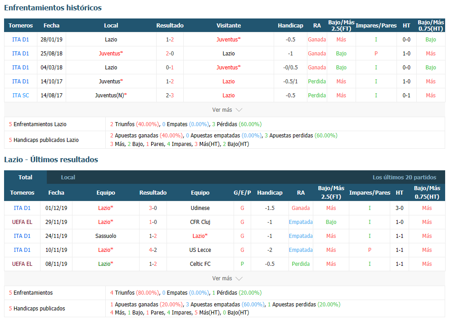Switch to the Local tab

tap(68, 178)
